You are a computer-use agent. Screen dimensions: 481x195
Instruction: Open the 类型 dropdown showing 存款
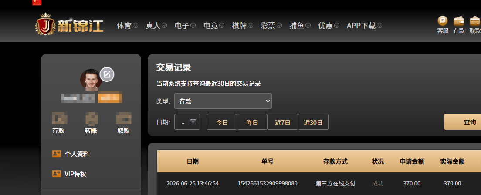click(x=223, y=101)
